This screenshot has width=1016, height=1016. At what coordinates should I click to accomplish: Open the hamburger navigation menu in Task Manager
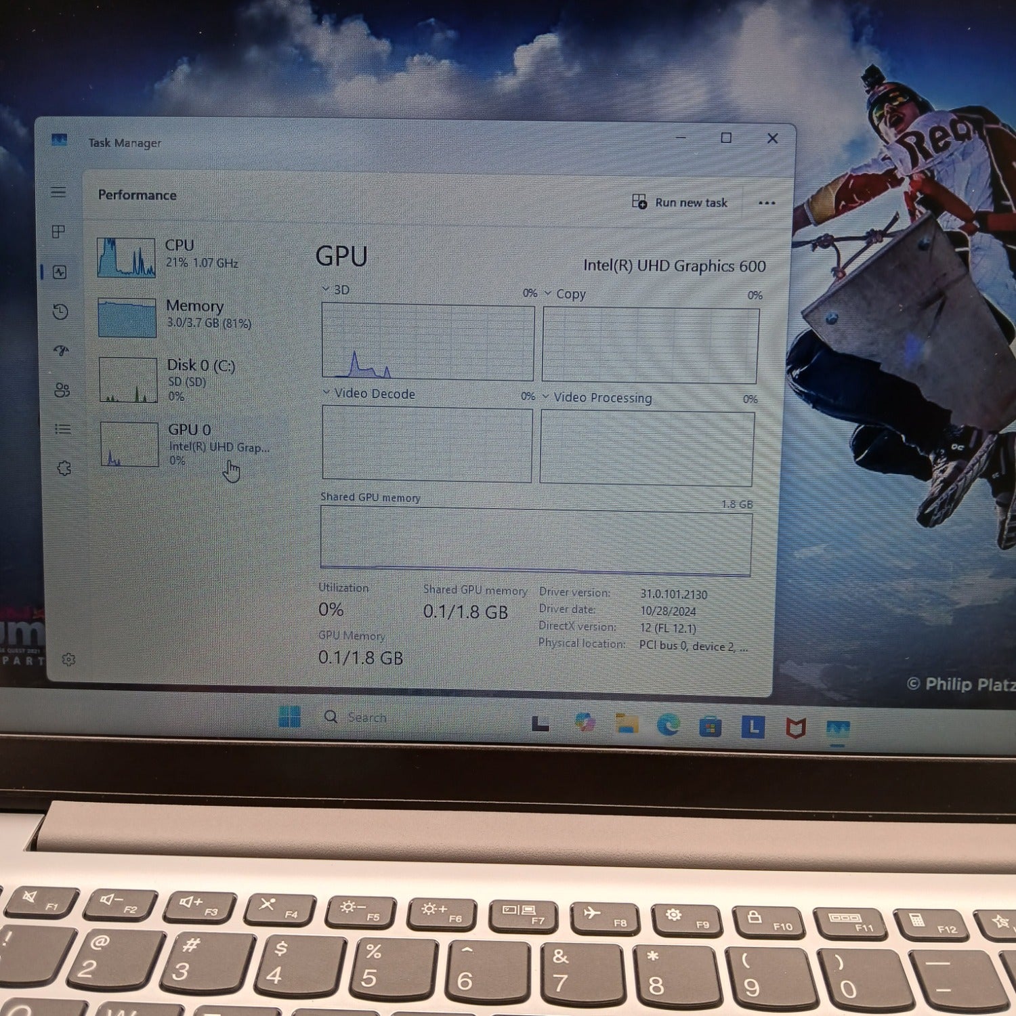click(58, 192)
